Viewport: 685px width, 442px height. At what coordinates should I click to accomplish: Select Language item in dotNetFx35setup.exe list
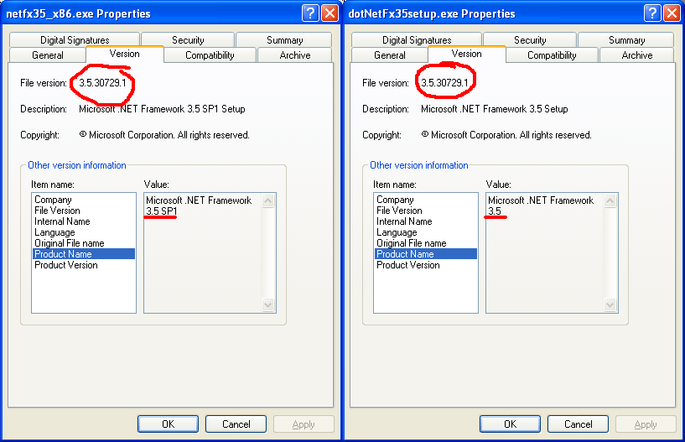coord(425,232)
